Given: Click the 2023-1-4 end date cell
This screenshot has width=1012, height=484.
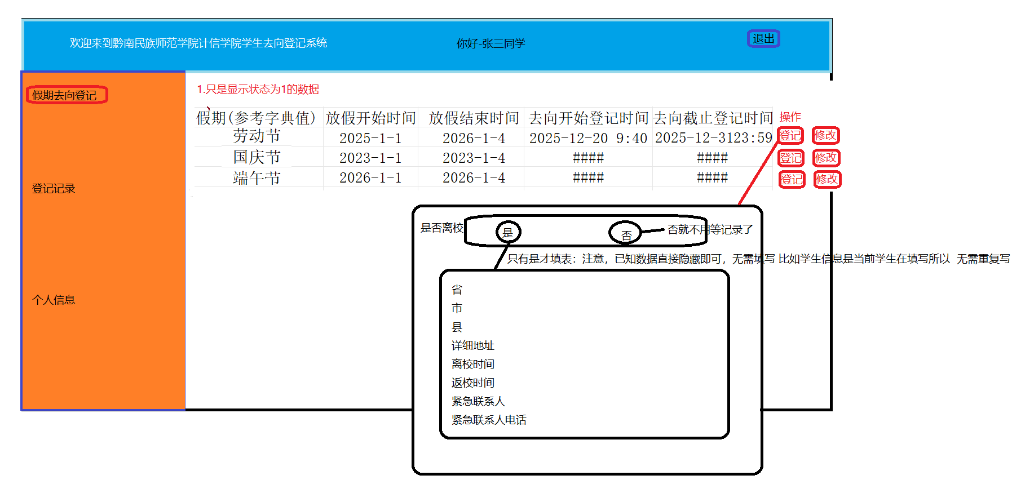Looking at the screenshot, I should click(474, 158).
